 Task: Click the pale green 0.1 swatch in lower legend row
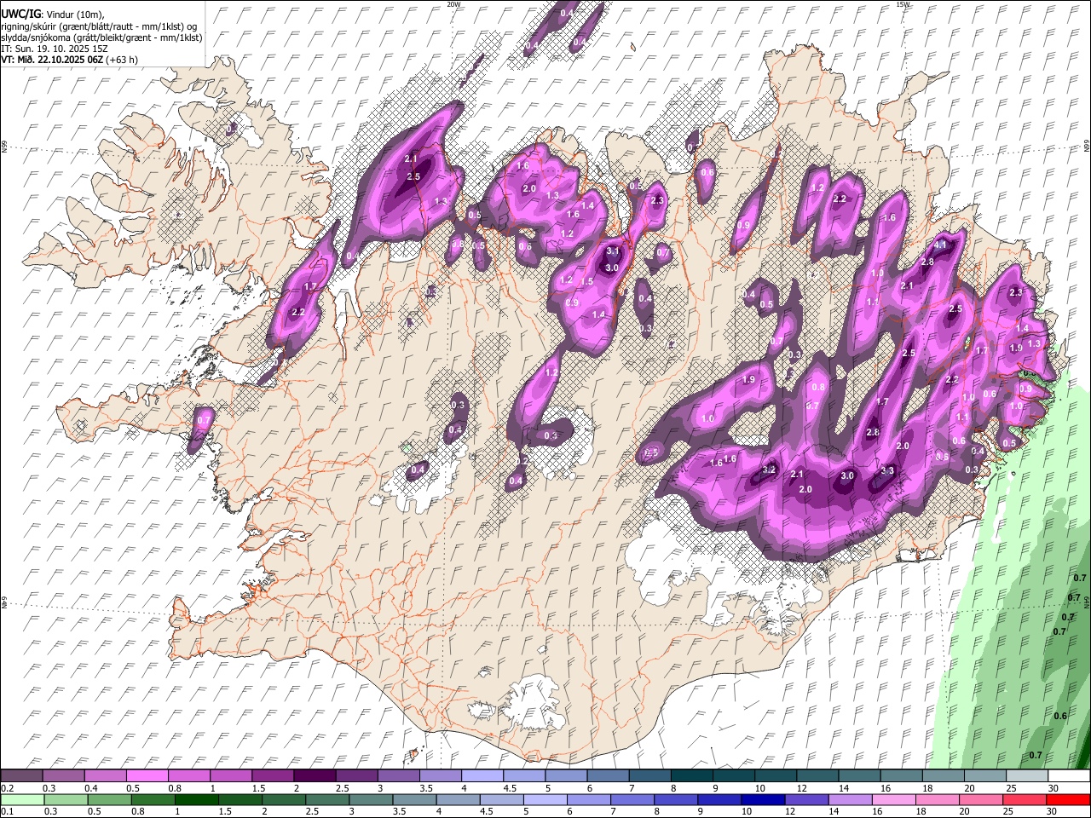click(x=23, y=800)
